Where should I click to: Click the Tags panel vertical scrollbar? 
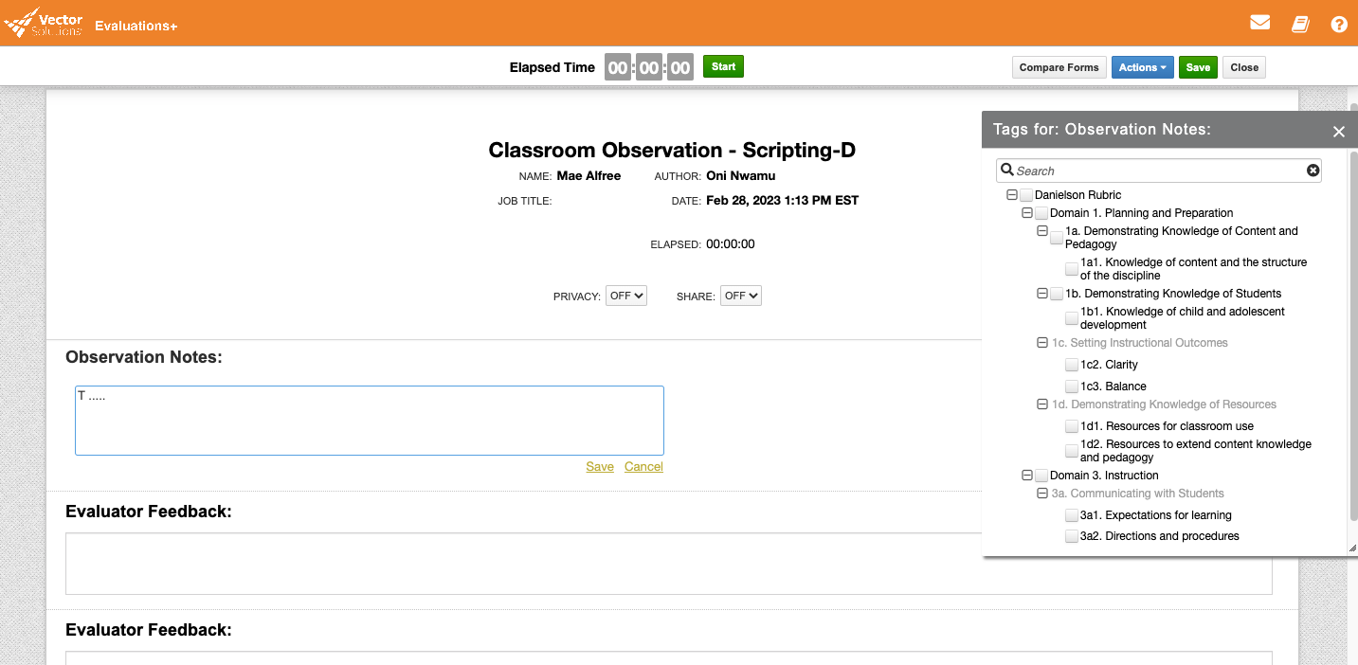pyautogui.click(x=1353, y=332)
